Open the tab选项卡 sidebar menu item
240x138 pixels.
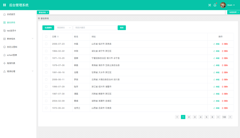point(12,31)
